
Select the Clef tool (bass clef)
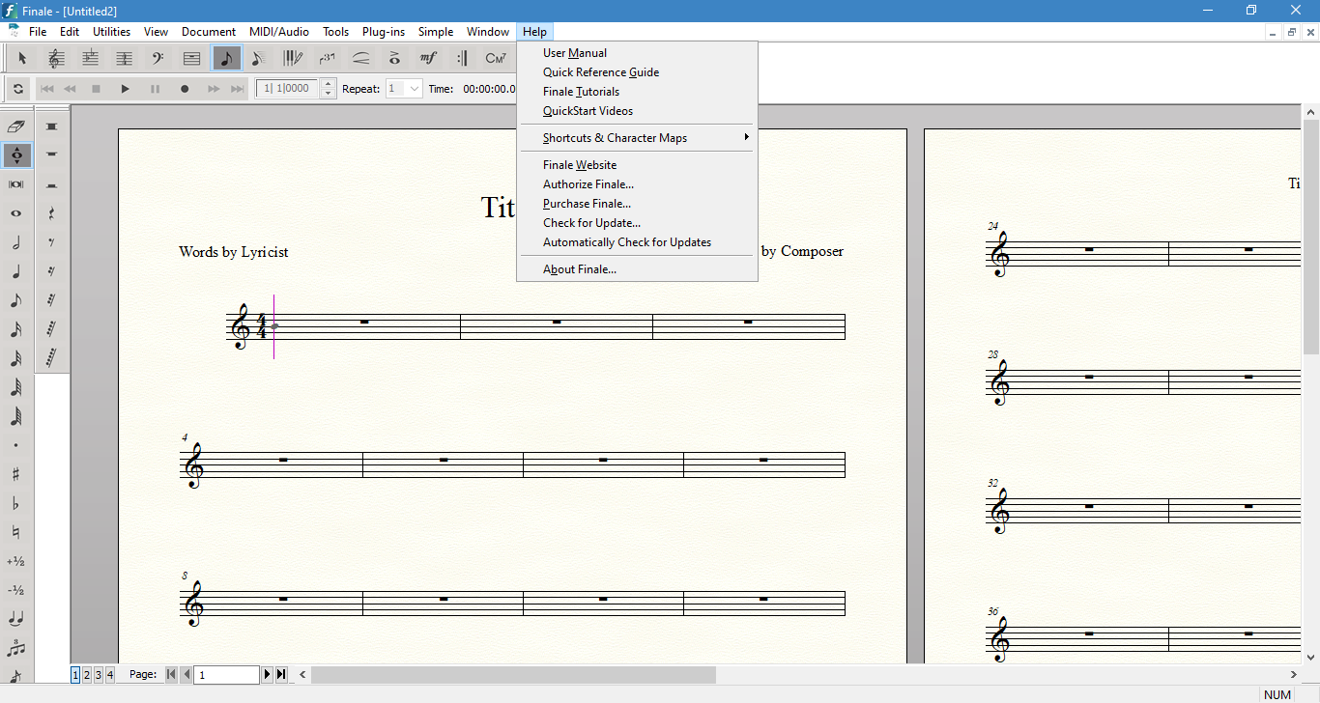(x=158, y=58)
